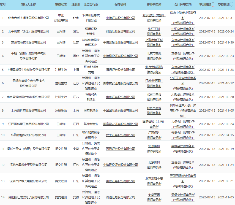Open 中汇会计师事务所 link
The image size is (235, 205).
(183, 31)
